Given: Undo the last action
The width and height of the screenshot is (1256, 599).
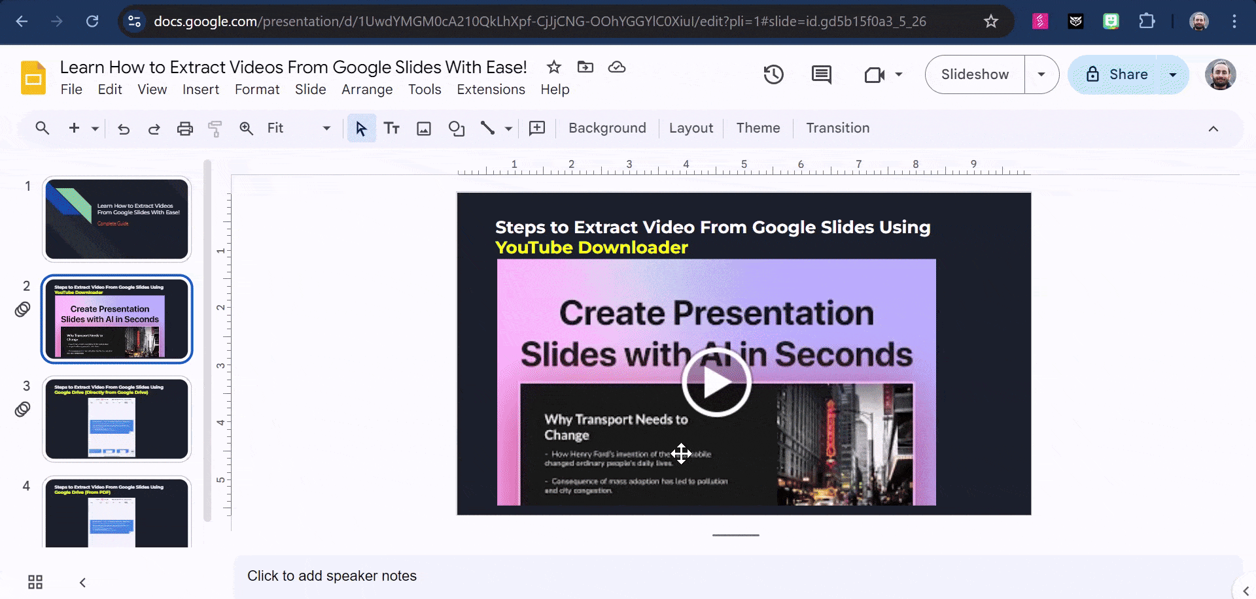Looking at the screenshot, I should click(x=124, y=128).
